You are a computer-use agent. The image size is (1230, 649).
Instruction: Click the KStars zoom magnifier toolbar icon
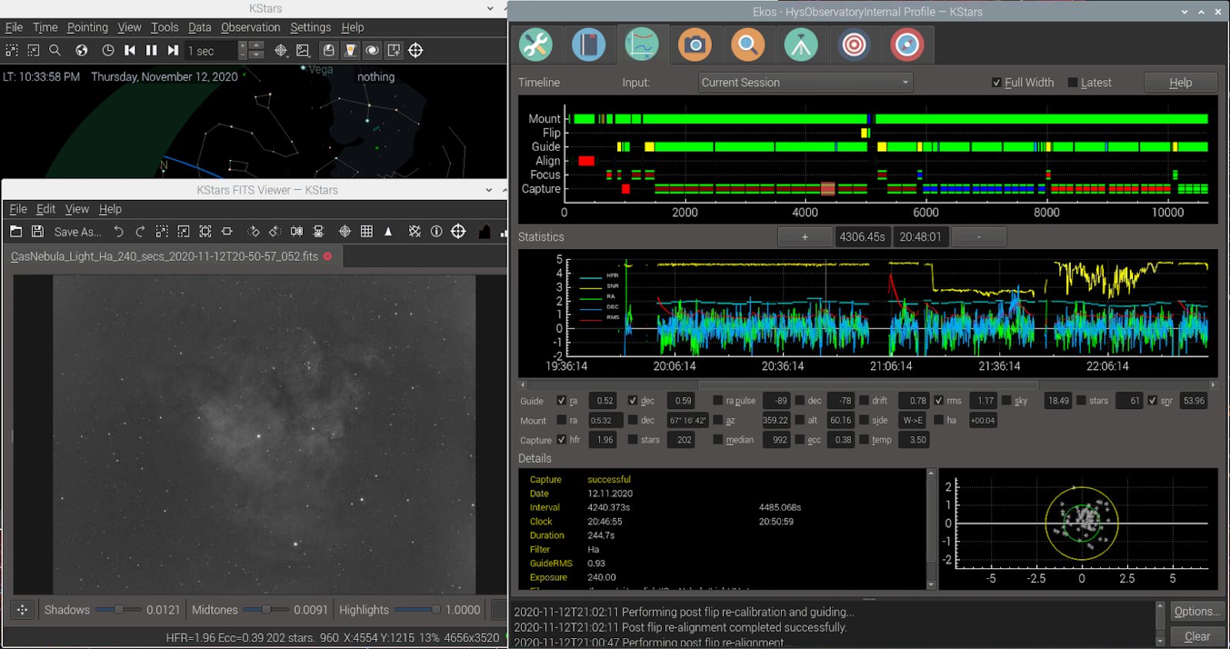55,50
